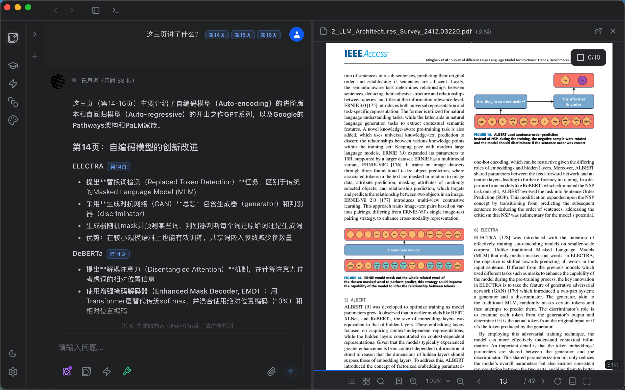625x390 pixels.
Task: Open PDF in external window icon
Action: coord(598,31)
